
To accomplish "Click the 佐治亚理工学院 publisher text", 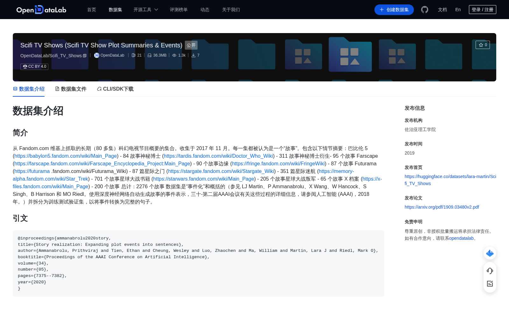I will pos(420,129).
